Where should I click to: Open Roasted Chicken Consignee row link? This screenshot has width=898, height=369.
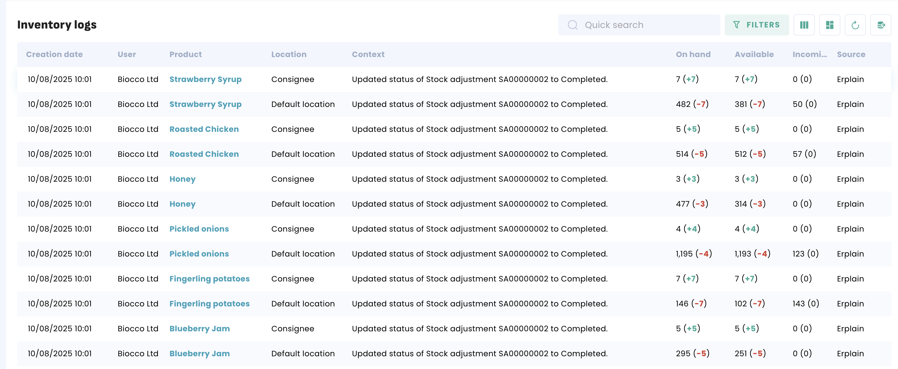204,129
